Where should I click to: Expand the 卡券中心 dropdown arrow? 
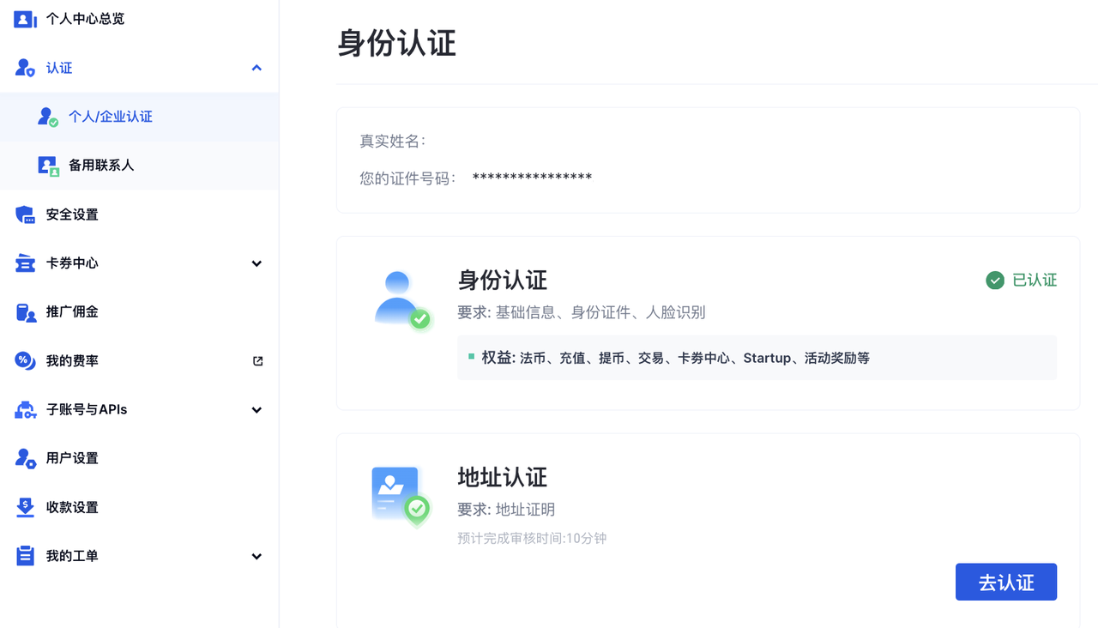pyautogui.click(x=256, y=263)
